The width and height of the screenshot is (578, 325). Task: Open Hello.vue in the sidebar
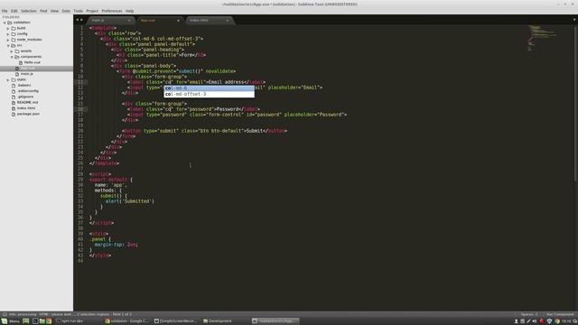[33, 62]
